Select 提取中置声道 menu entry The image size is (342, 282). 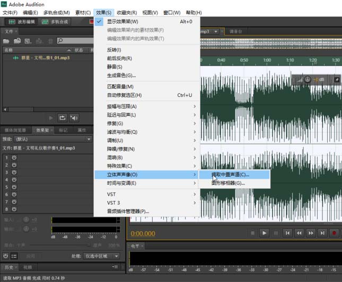pos(230,174)
